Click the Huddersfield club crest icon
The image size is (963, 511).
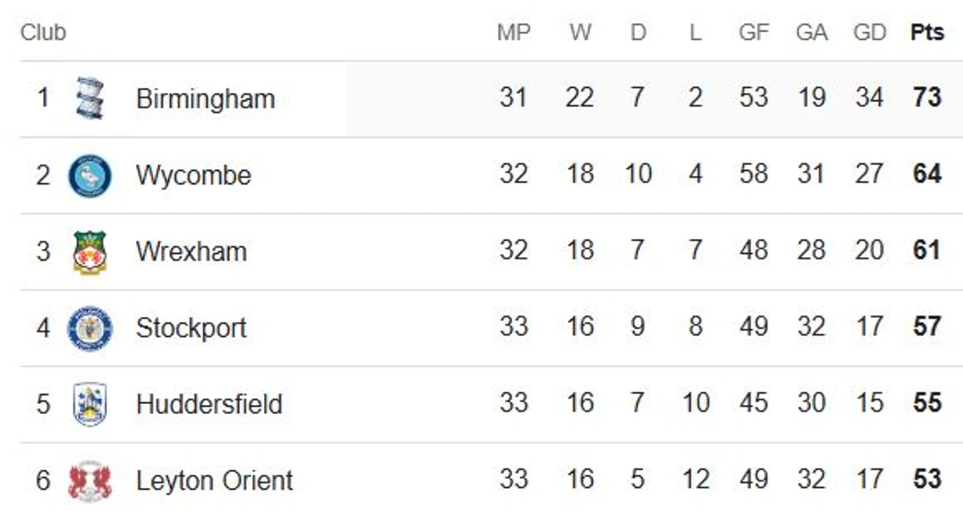click(90, 404)
